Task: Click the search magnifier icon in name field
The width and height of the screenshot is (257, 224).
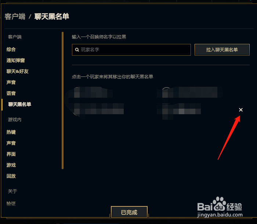Action: click(x=77, y=50)
